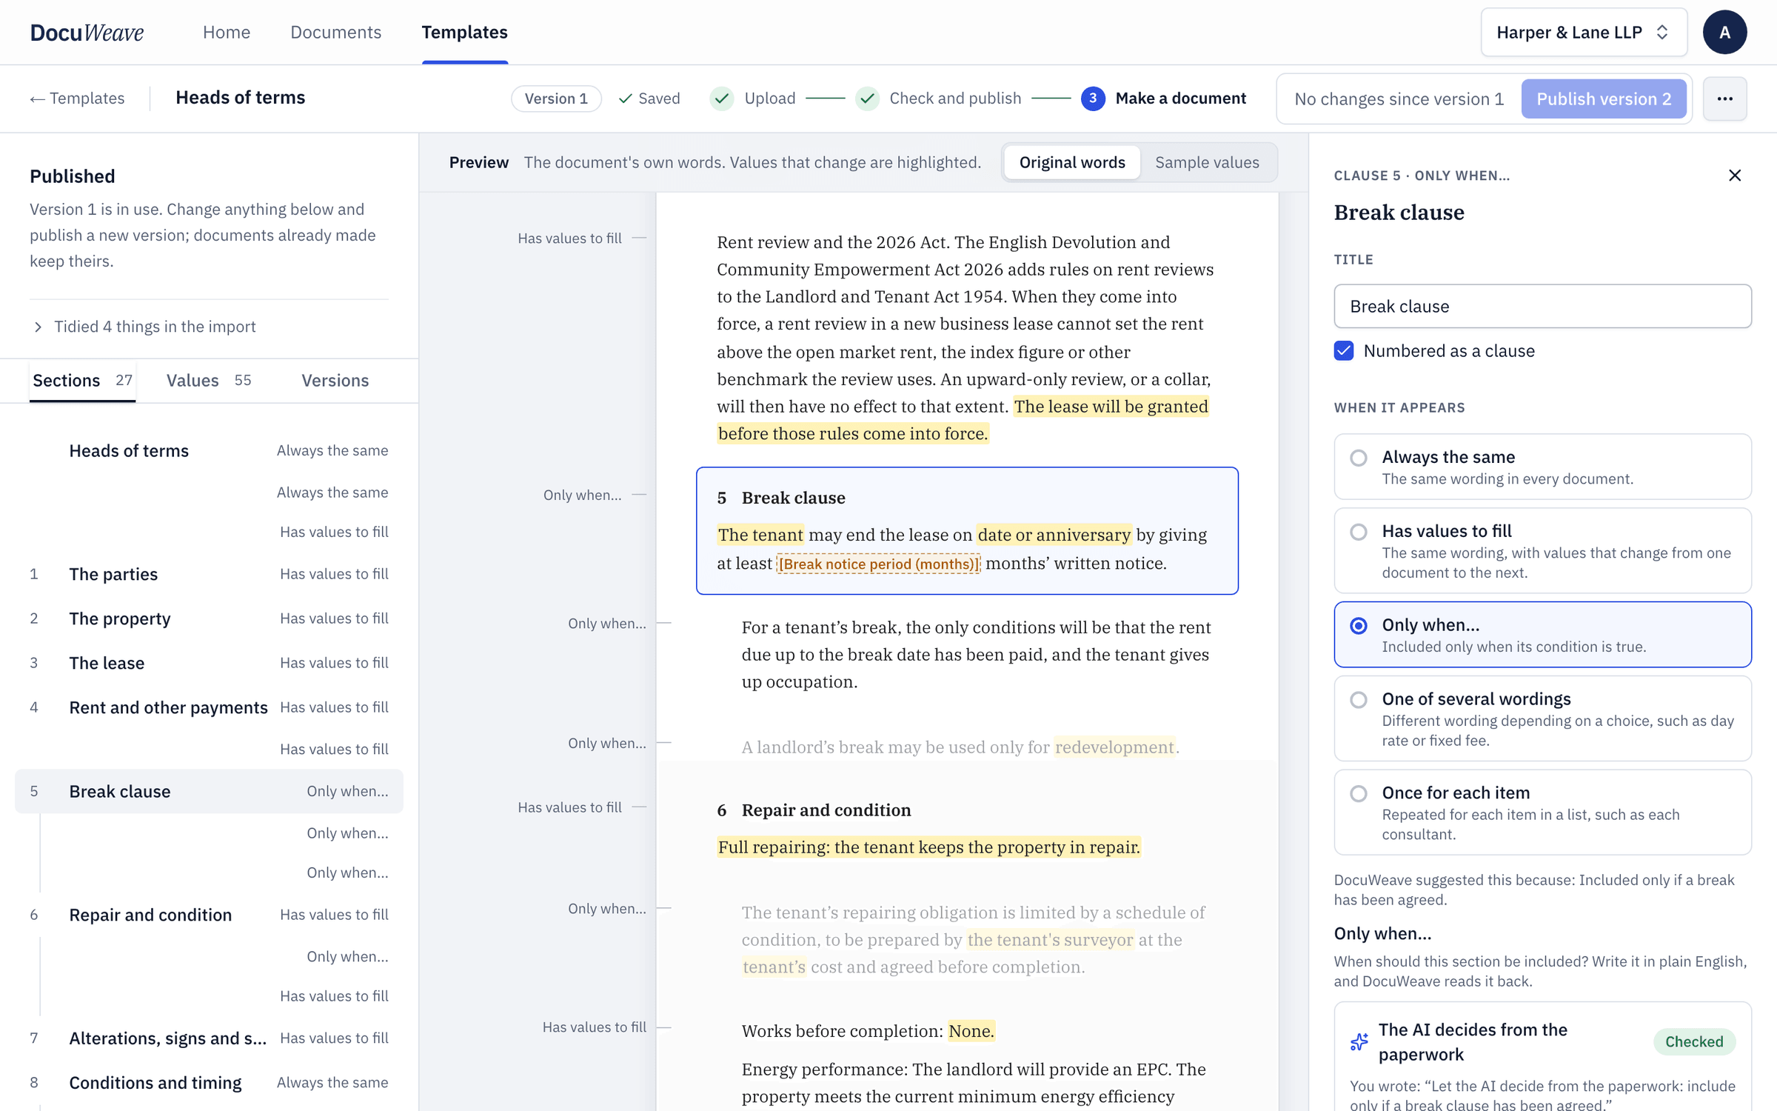Click the Saved checkmark indicator
The width and height of the screenshot is (1777, 1111).
[649, 99]
